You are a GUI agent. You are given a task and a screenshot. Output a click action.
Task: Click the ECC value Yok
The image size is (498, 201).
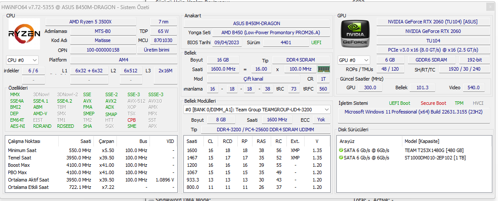321,120
